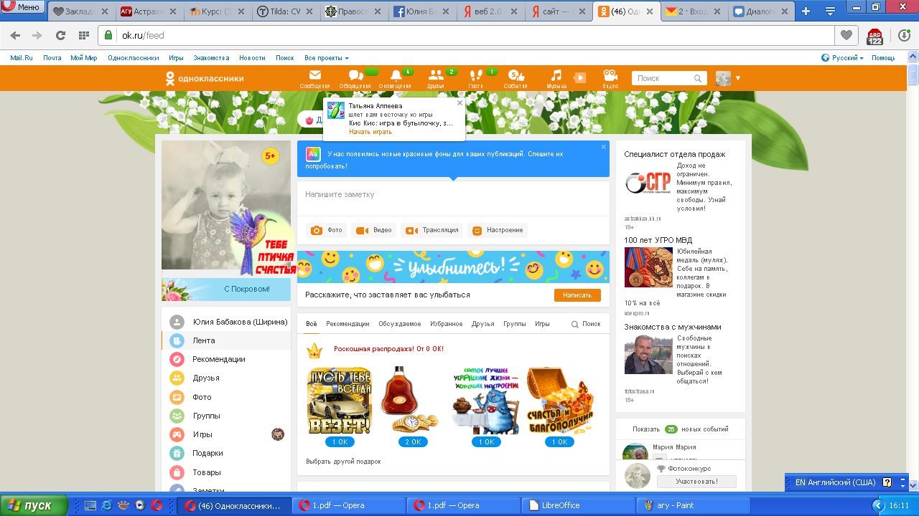Open the Знакомства с мужчинами ad
Screen dimensions: 919x516
pyautogui.click(x=672, y=327)
